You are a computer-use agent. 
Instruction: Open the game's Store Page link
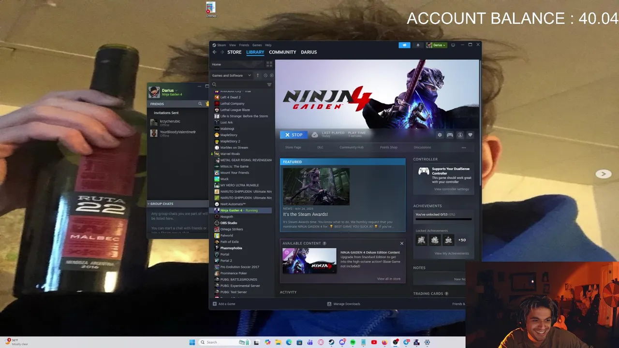[x=293, y=147]
